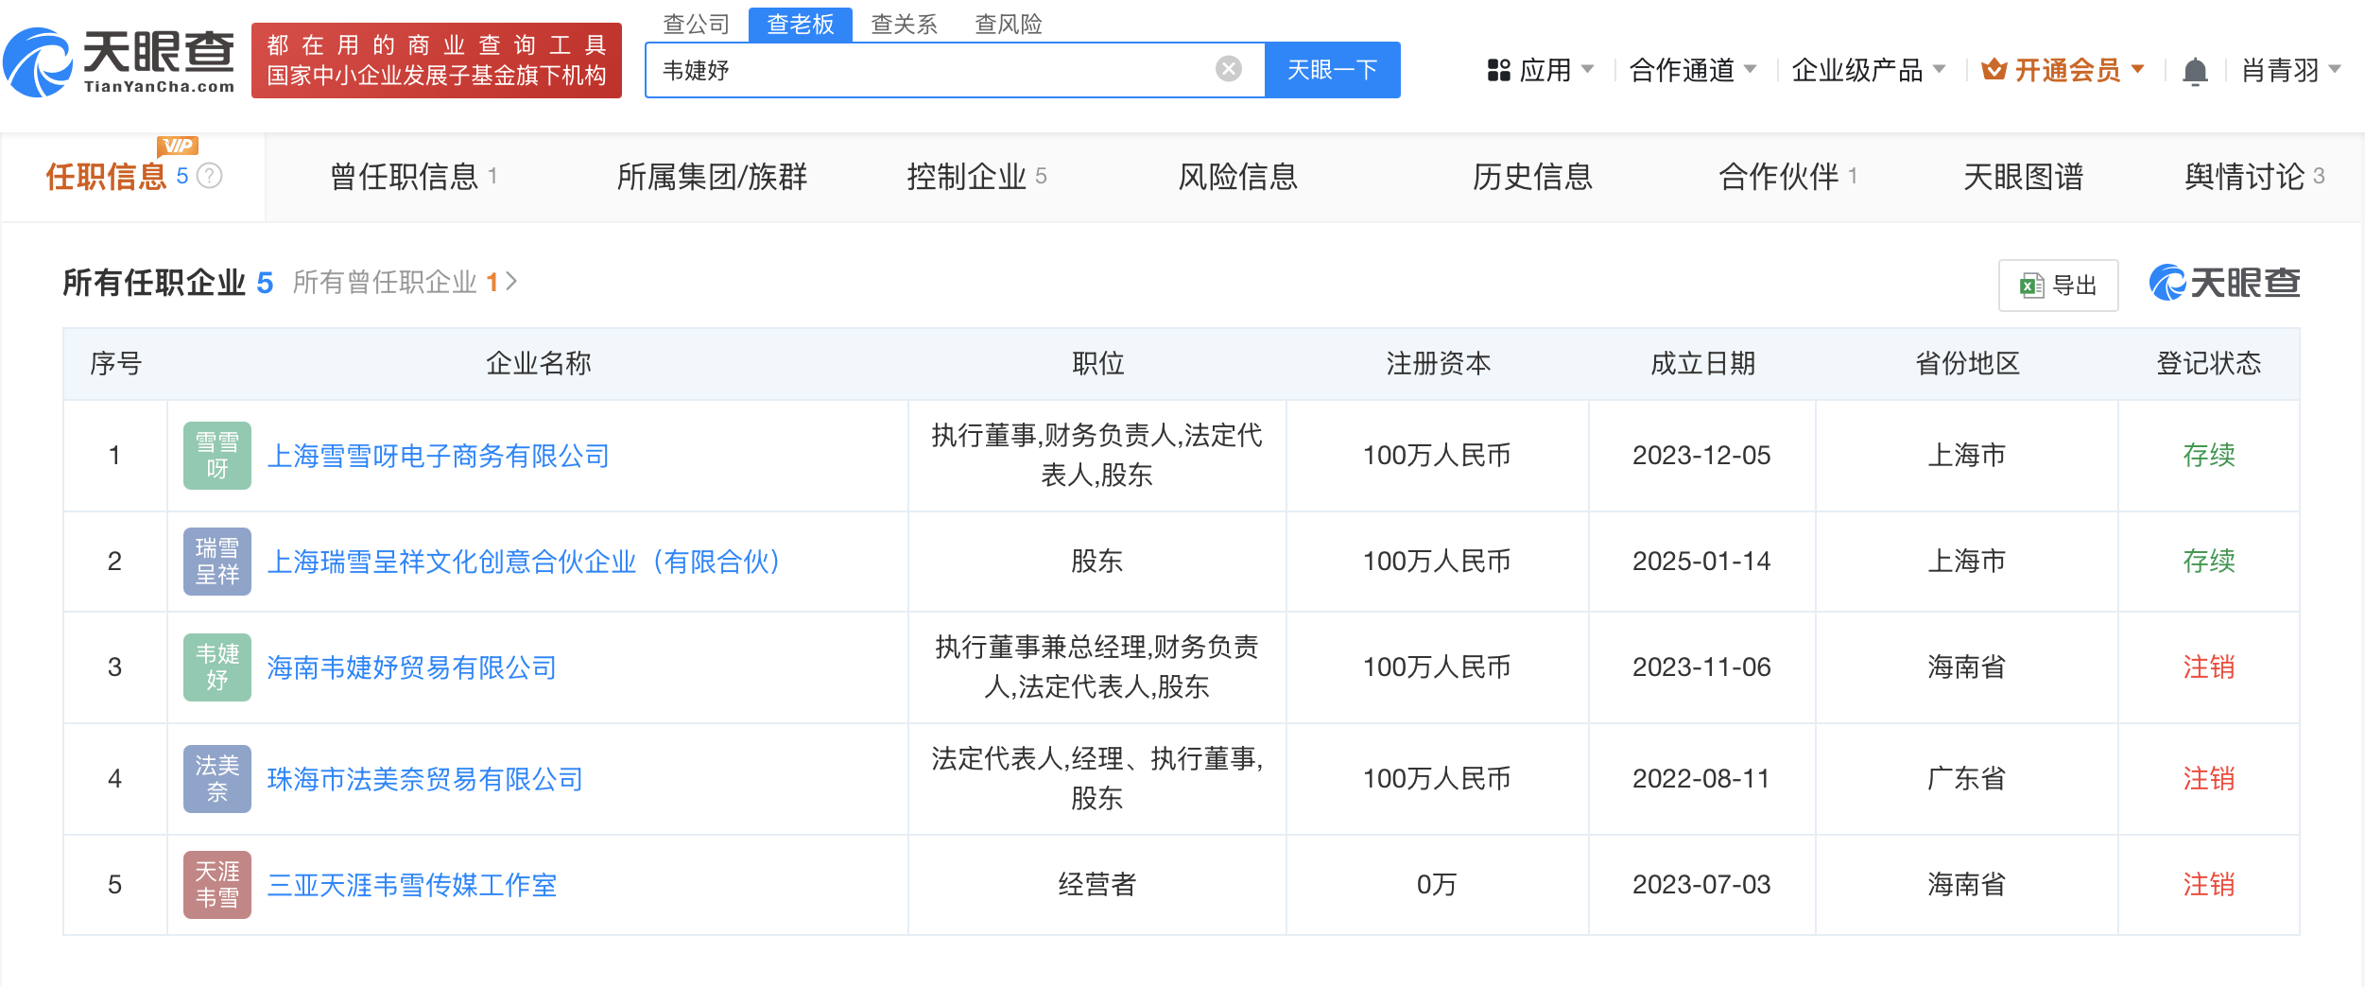The image size is (2365, 987).
Task: Open the 舆情讨论 tab
Action: point(2254,177)
